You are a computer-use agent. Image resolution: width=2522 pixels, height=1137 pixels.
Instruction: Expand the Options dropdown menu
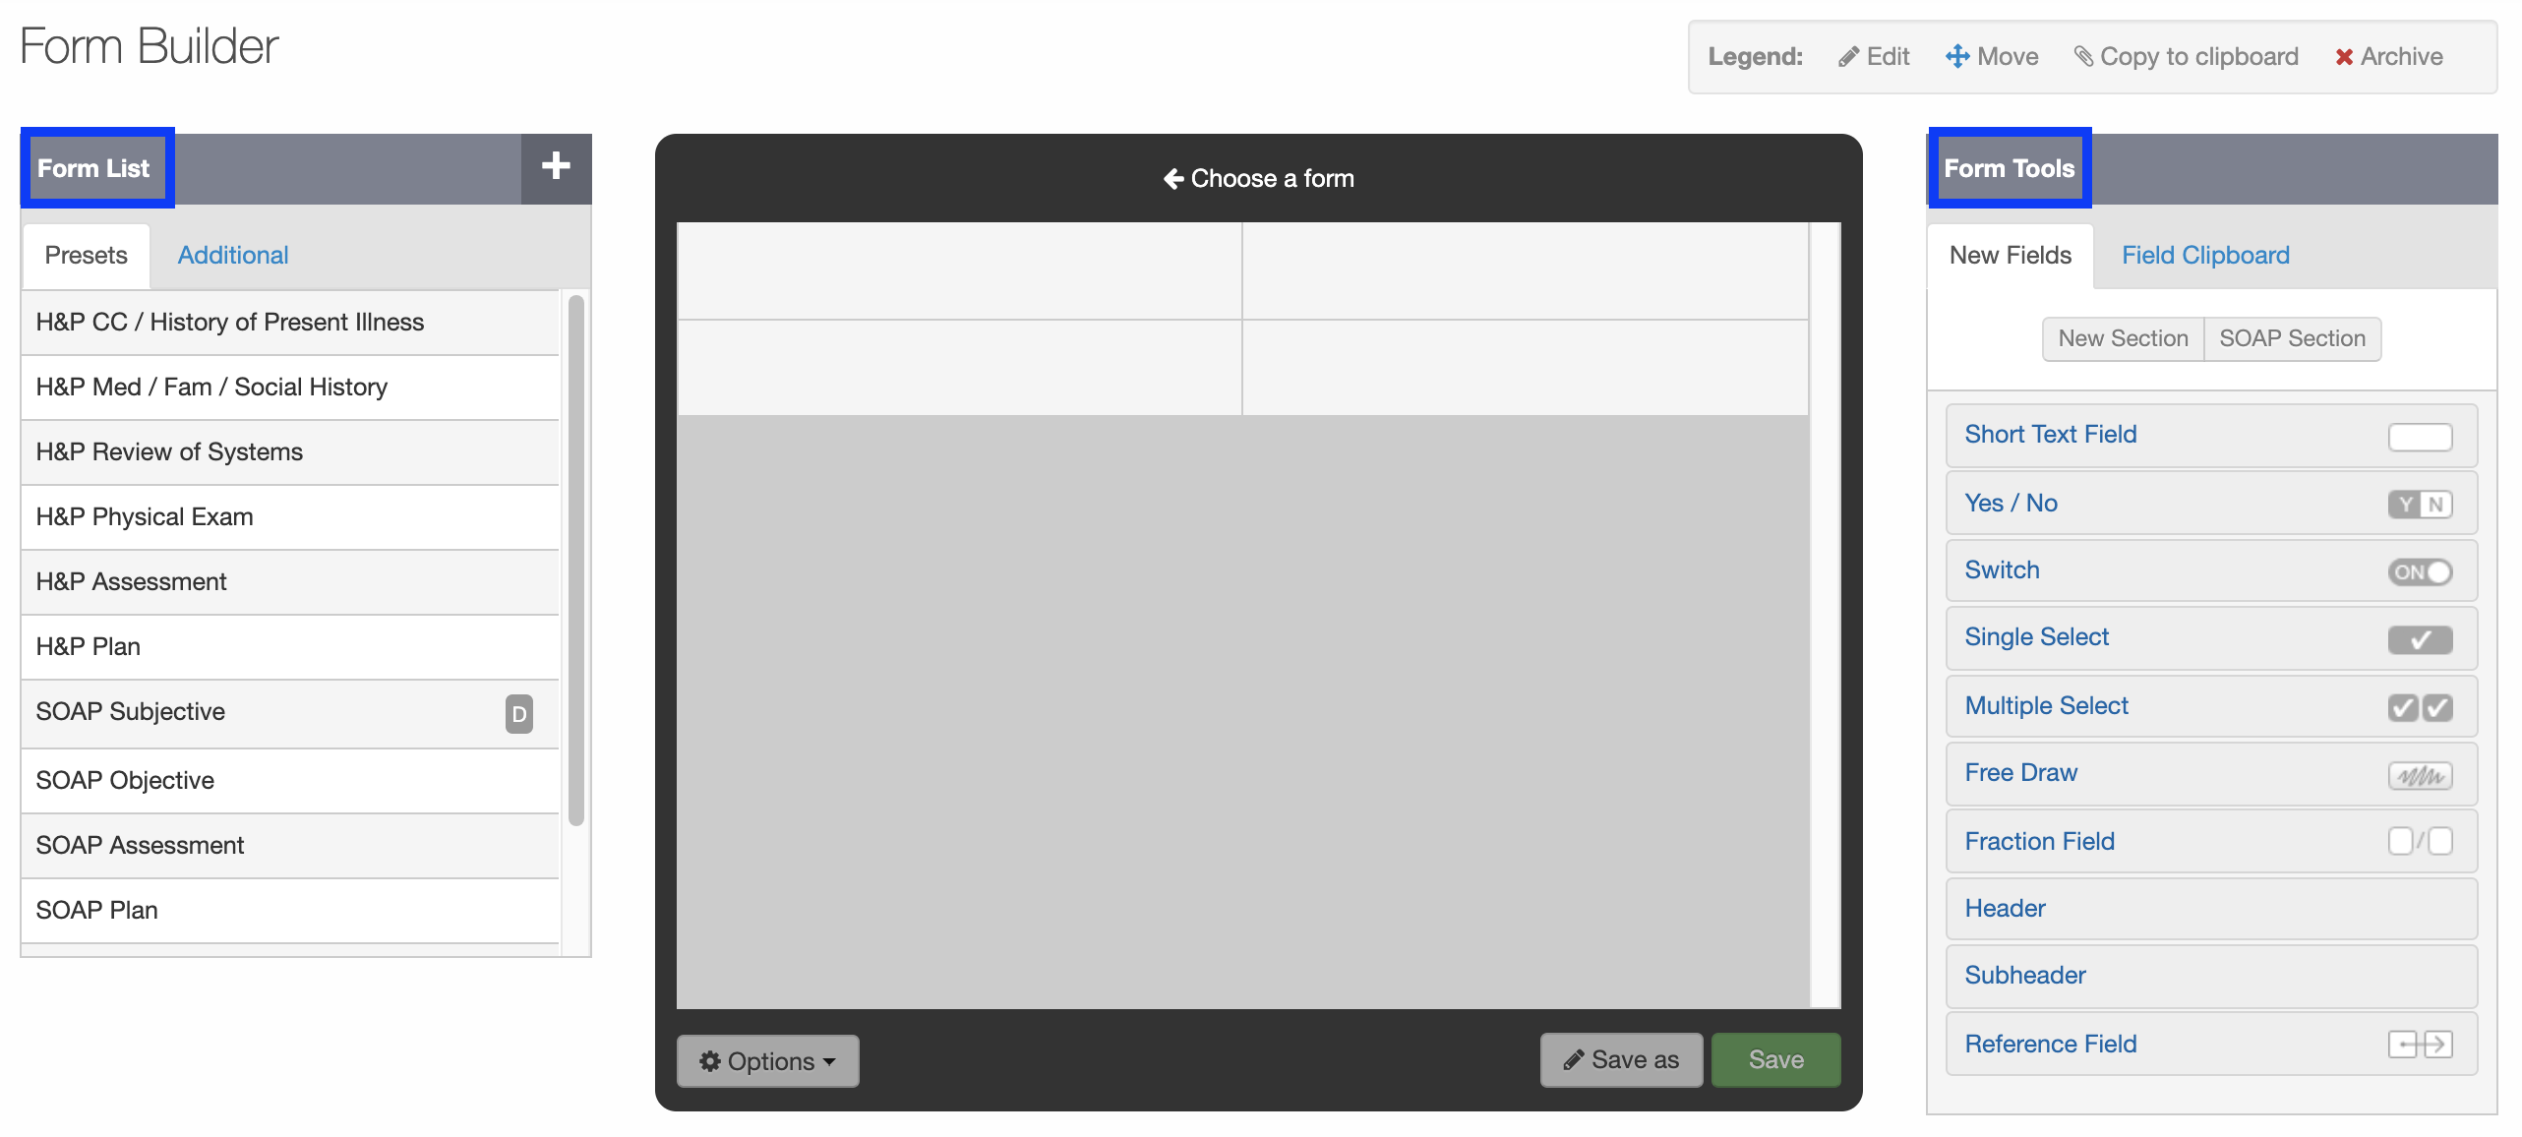tap(767, 1060)
